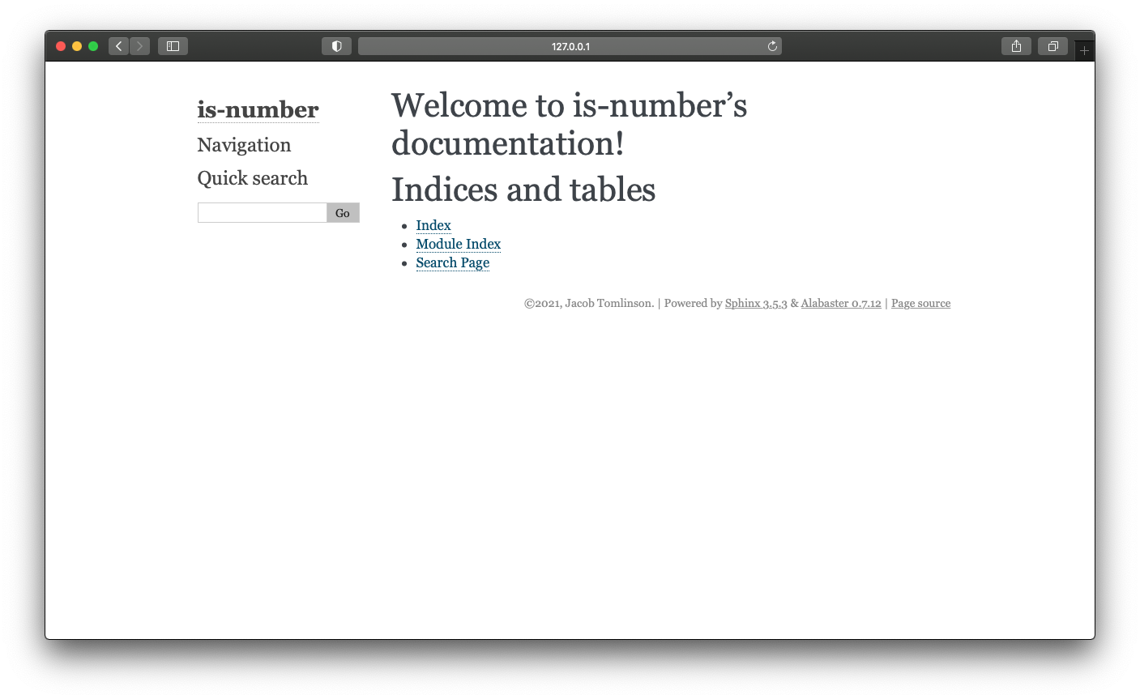1140x699 pixels.
Task: View the Page source
Action: (920, 303)
